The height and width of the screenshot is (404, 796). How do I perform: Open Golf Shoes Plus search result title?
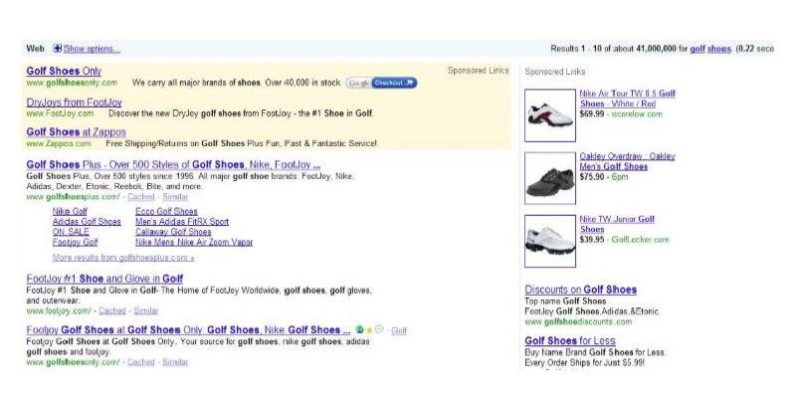click(173, 164)
